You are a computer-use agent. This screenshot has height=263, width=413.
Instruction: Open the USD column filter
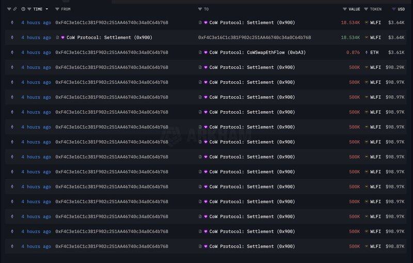click(394, 9)
